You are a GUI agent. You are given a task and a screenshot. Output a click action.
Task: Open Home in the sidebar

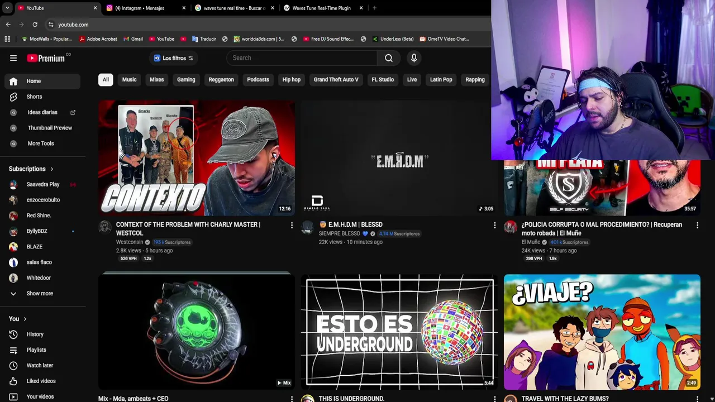42,81
